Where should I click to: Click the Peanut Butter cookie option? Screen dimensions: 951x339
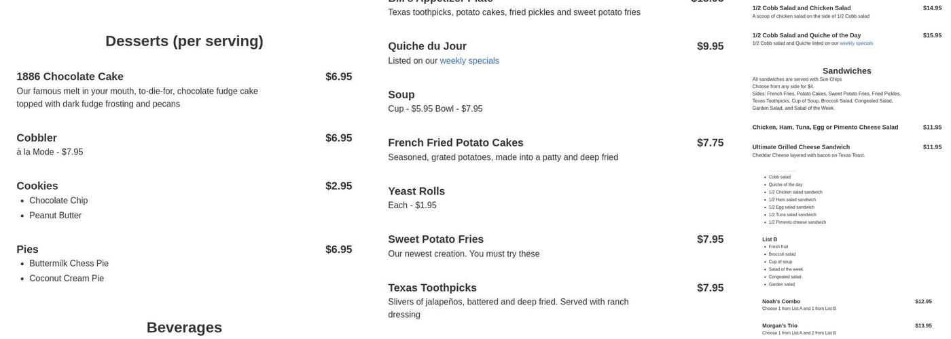tap(55, 216)
